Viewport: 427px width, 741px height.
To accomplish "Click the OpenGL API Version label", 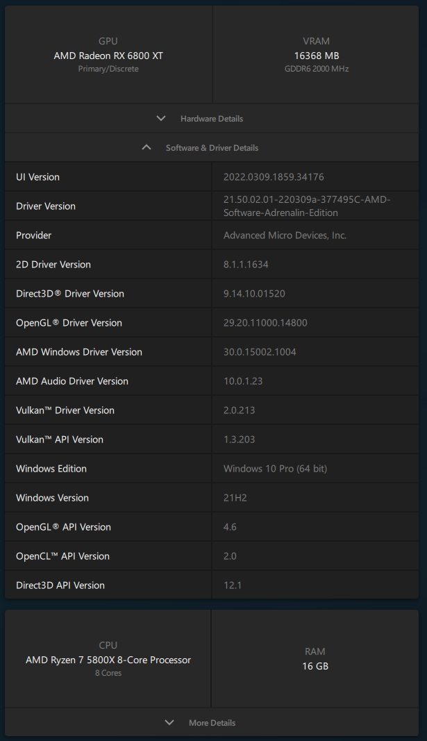I will (x=63, y=527).
